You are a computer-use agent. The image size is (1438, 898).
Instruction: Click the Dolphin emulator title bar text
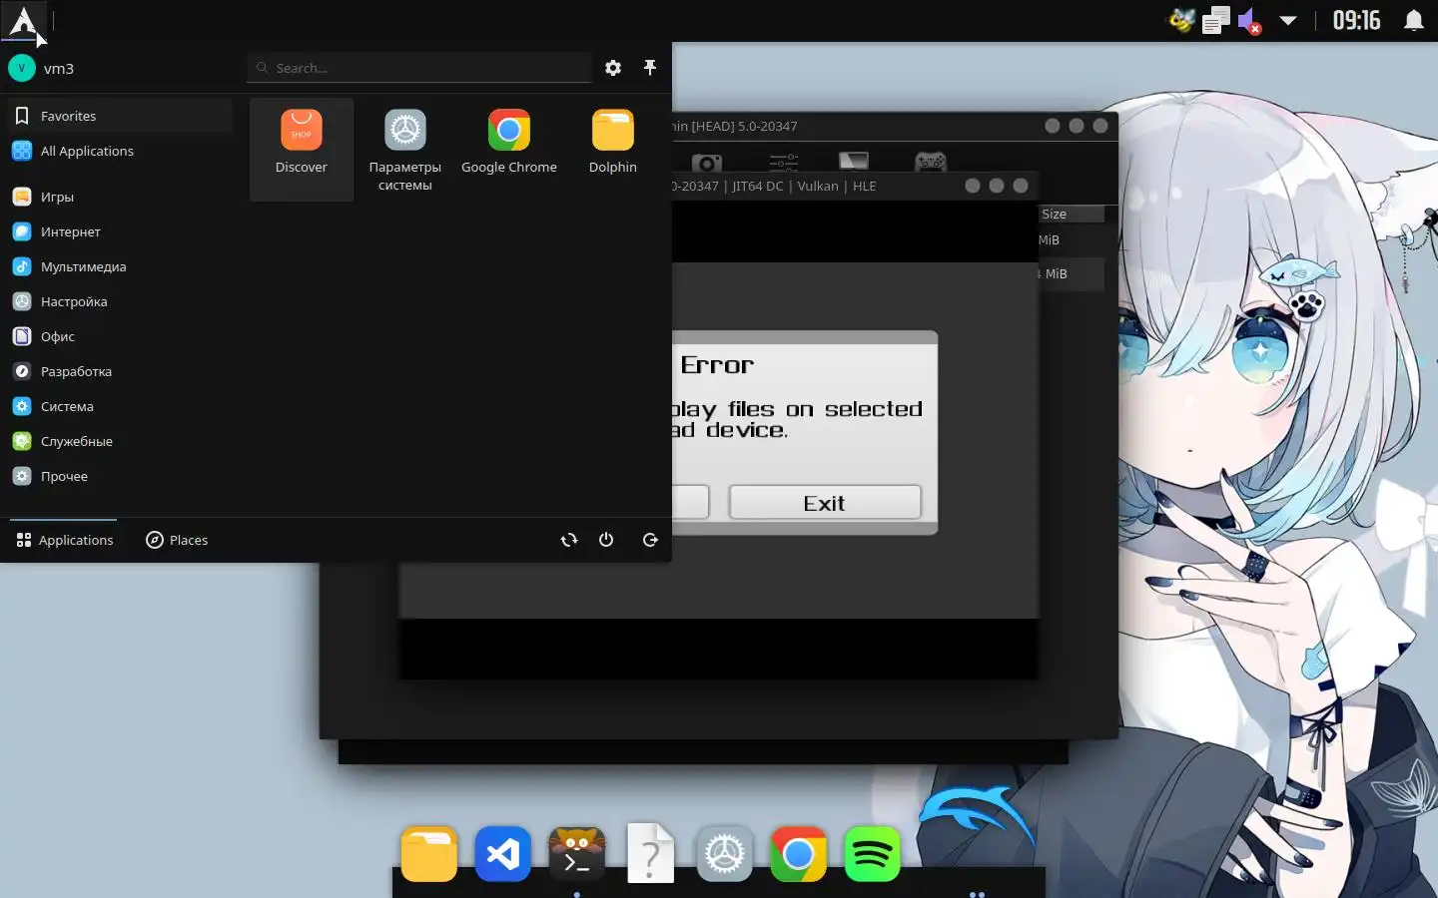pos(735,126)
